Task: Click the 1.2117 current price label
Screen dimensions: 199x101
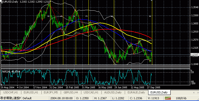Action: pyautogui.click(x=195, y=55)
